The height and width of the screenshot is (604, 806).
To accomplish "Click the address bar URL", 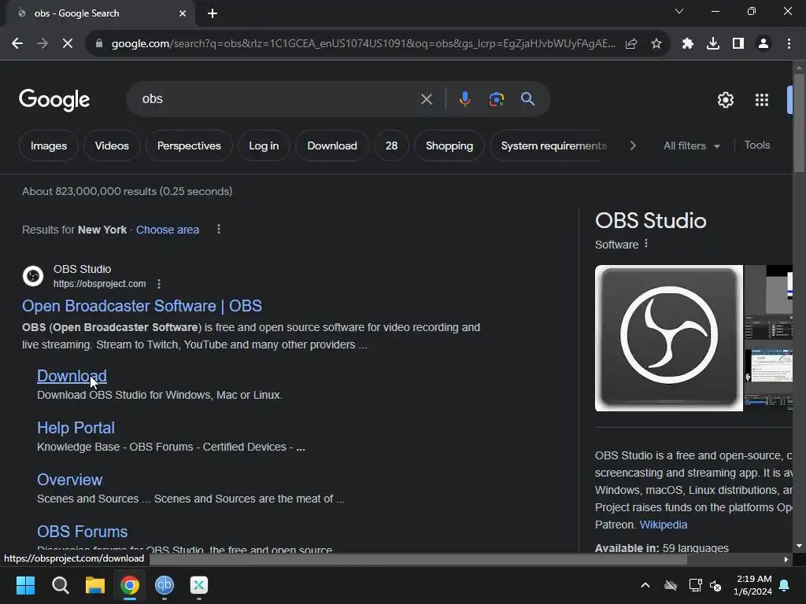I will pyautogui.click(x=363, y=44).
